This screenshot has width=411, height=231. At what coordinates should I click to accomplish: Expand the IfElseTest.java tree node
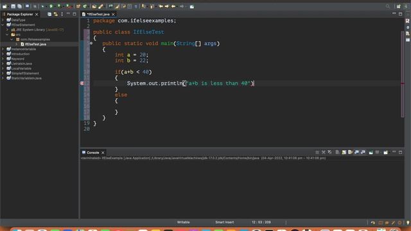pos(17,44)
